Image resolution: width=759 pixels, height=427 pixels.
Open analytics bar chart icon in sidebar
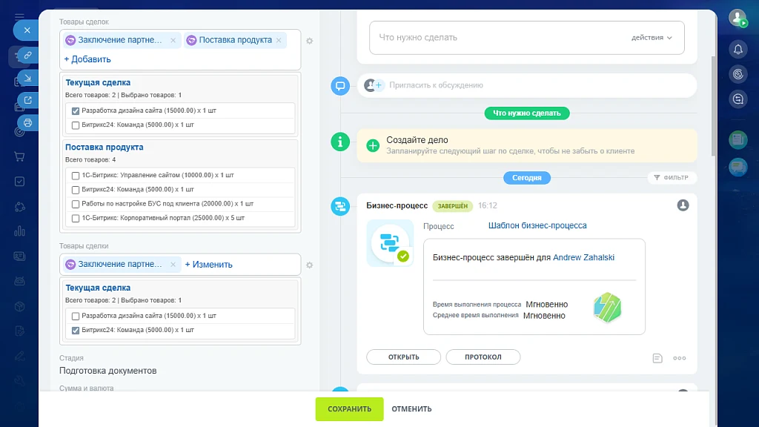pos(19,231)
